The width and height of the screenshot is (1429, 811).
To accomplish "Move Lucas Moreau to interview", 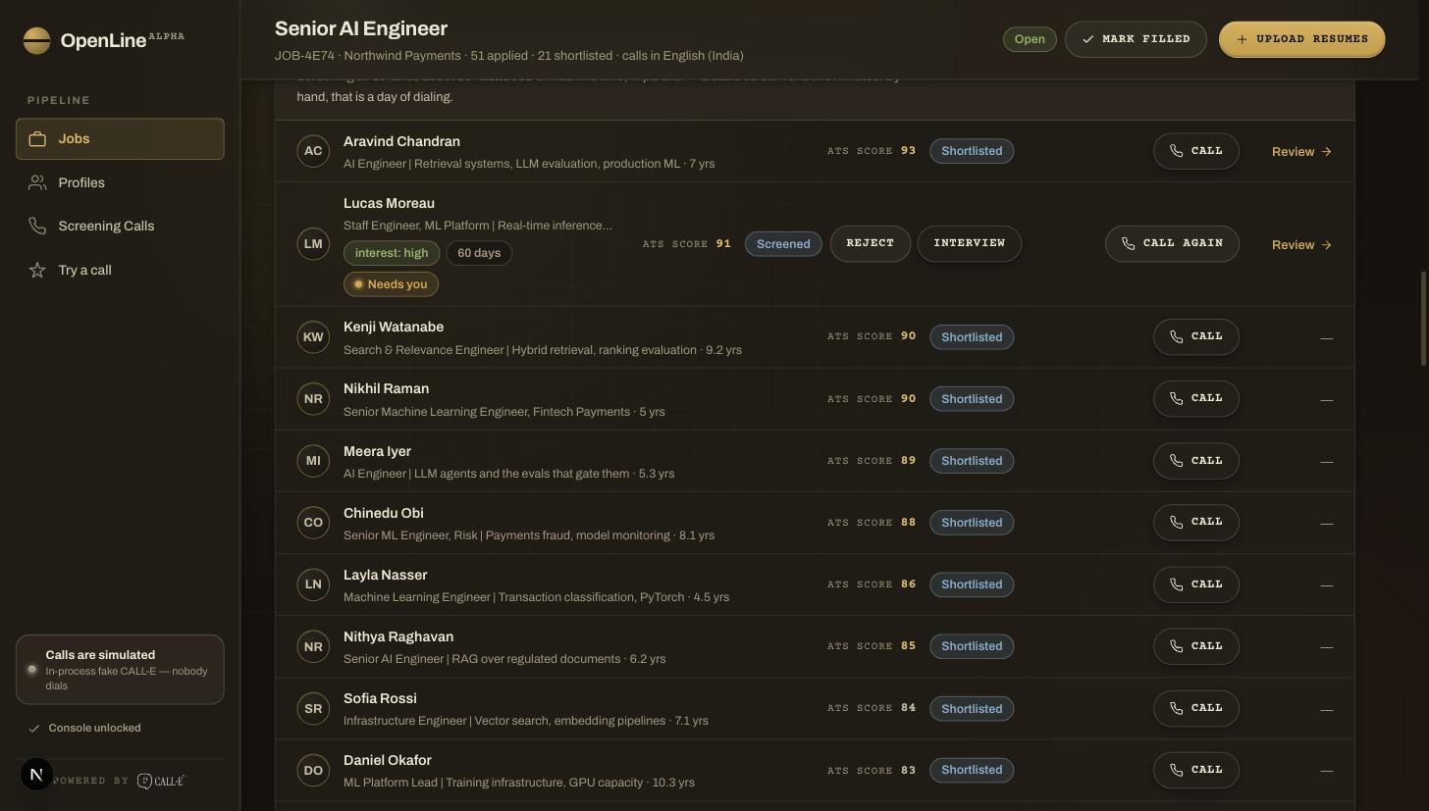I will (x=970, y=243).
